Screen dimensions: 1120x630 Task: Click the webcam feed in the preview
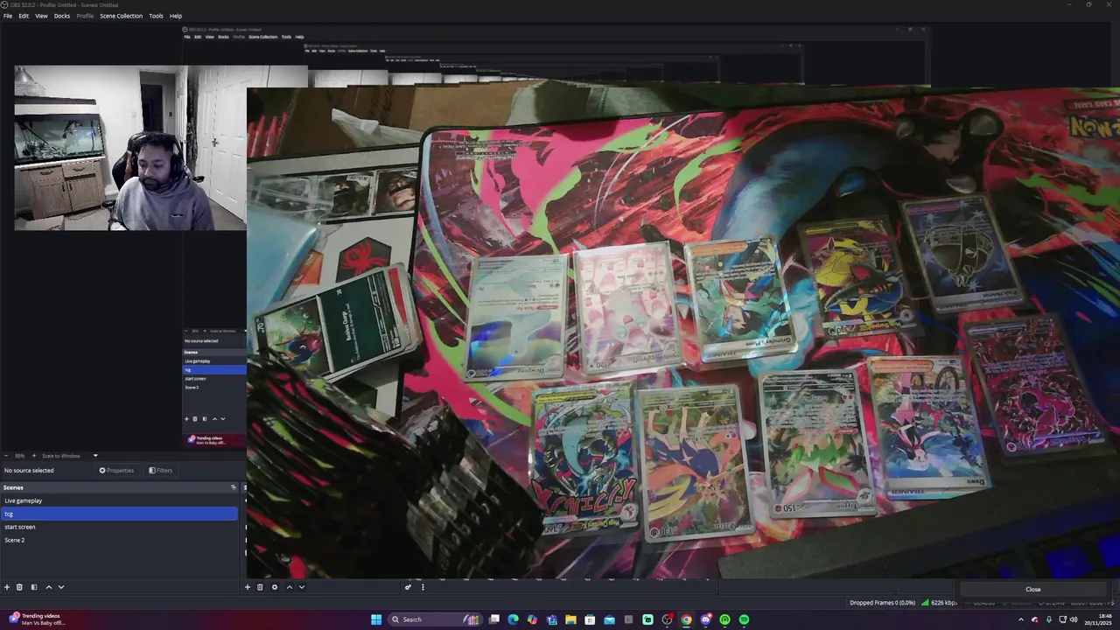[130, 148]
